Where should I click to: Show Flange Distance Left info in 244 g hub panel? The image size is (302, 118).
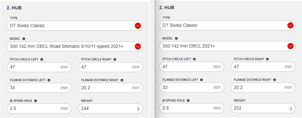[x=49, y=80]
